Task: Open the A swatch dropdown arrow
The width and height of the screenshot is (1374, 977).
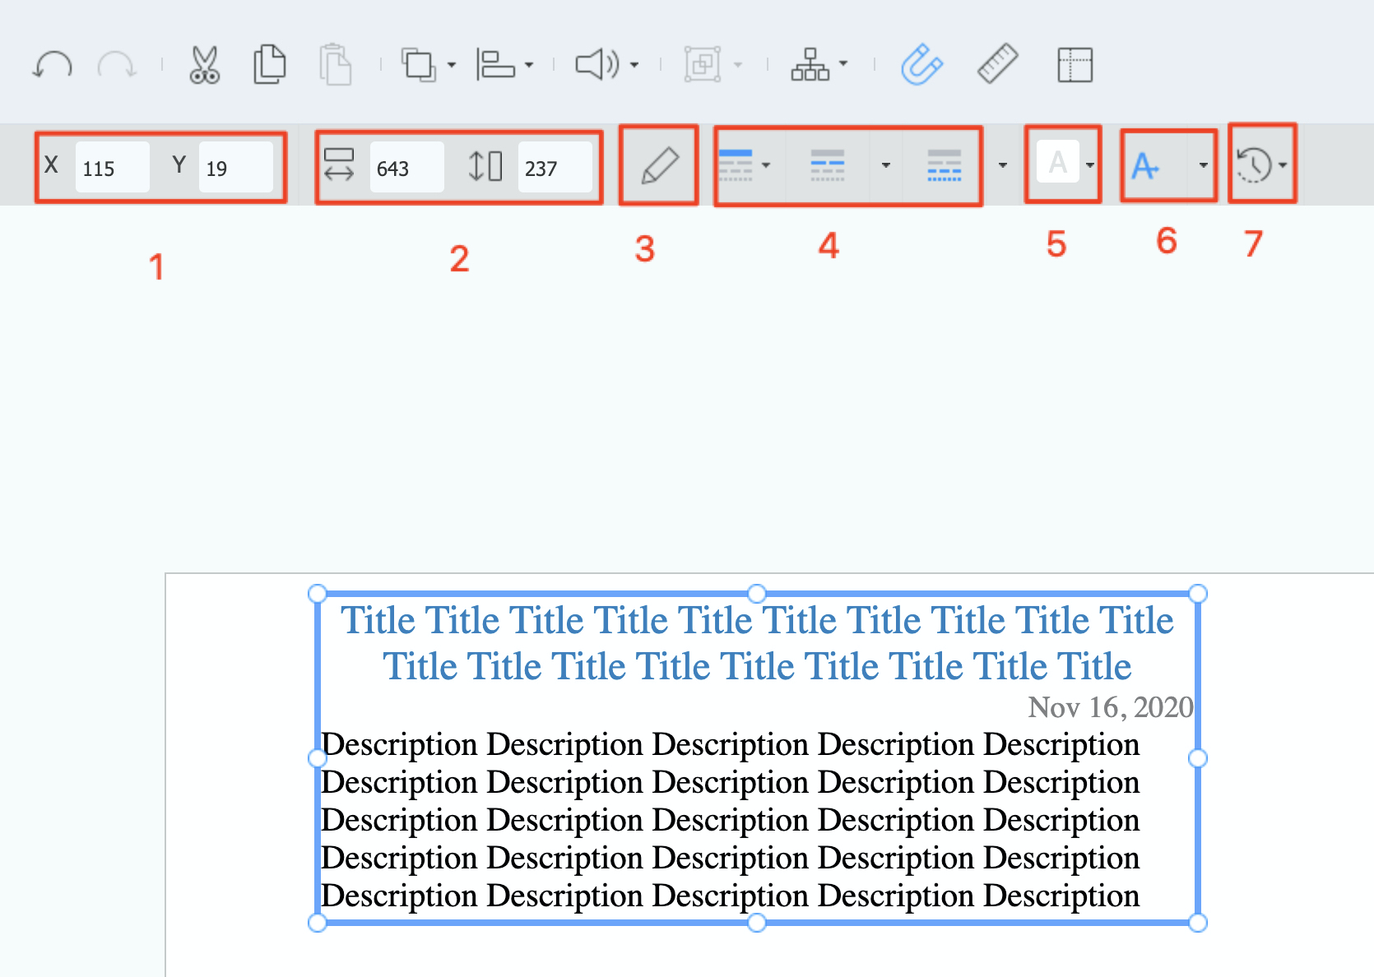Action: [1090, 165]
